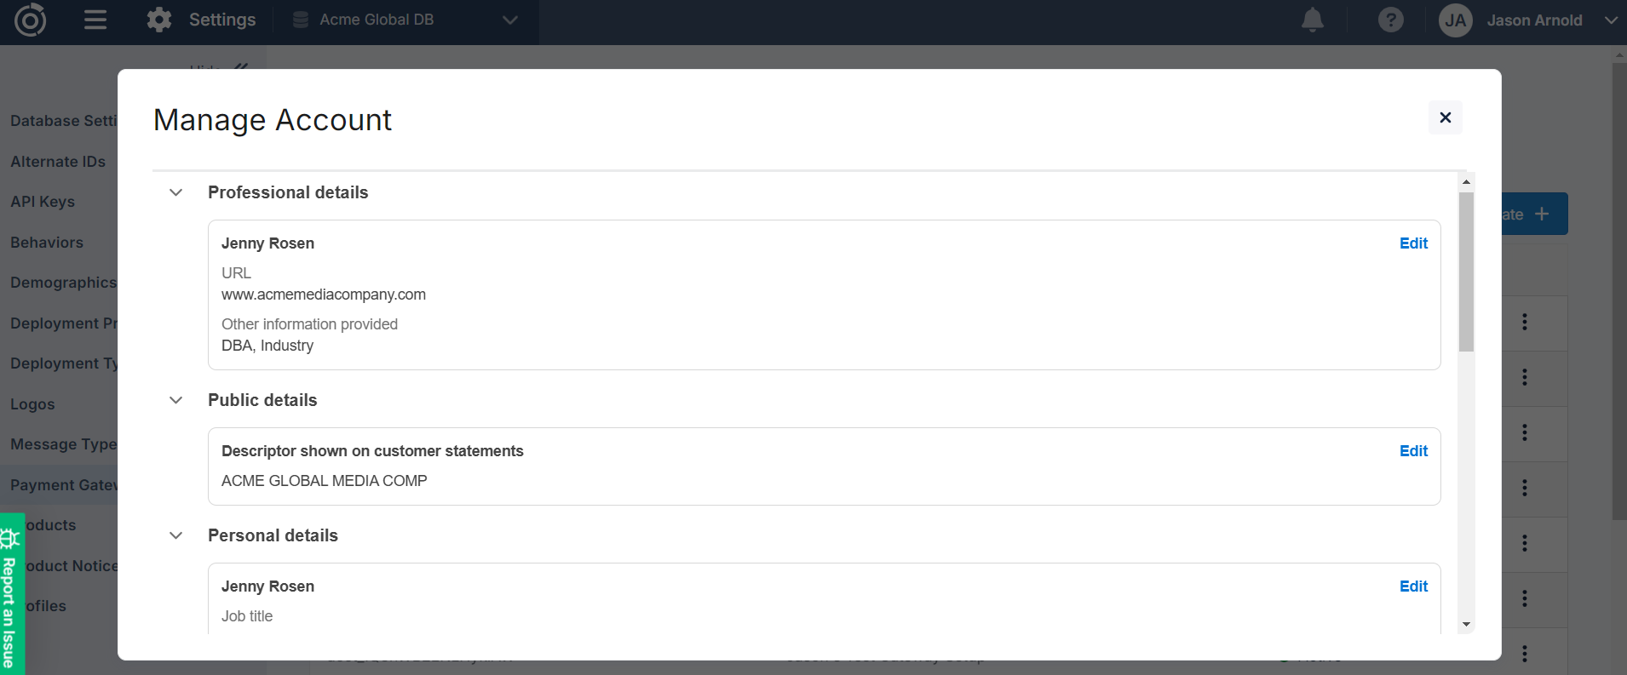Edit the statement descriptor
Image resolution: width=1627 pixels, height=675 pixels.
pos(1413,451)
